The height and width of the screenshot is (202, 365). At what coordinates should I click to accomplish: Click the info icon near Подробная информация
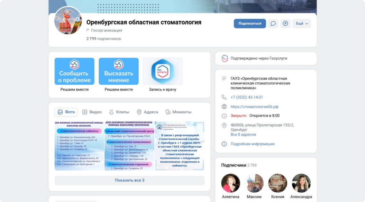pyautogui.click(x=224, y=144)
